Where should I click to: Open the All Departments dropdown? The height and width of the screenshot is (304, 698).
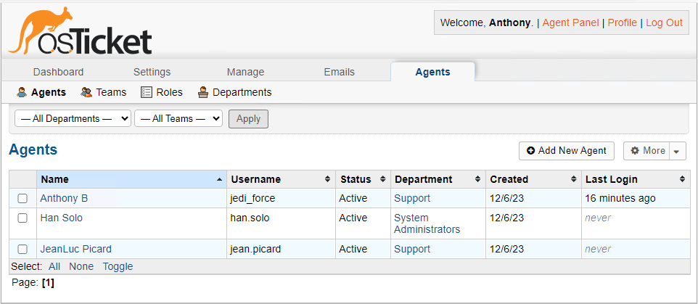[x=73, y=118]
